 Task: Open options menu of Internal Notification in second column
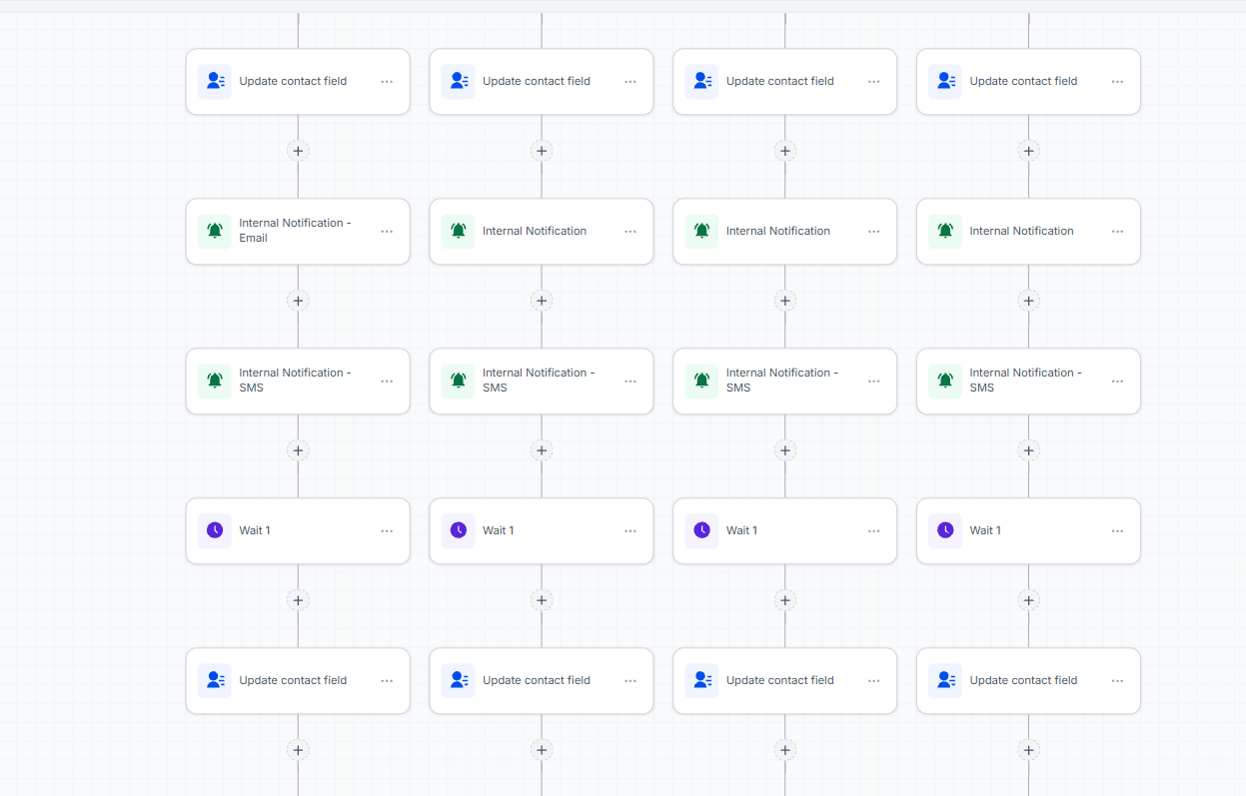(x=630, y=231)
